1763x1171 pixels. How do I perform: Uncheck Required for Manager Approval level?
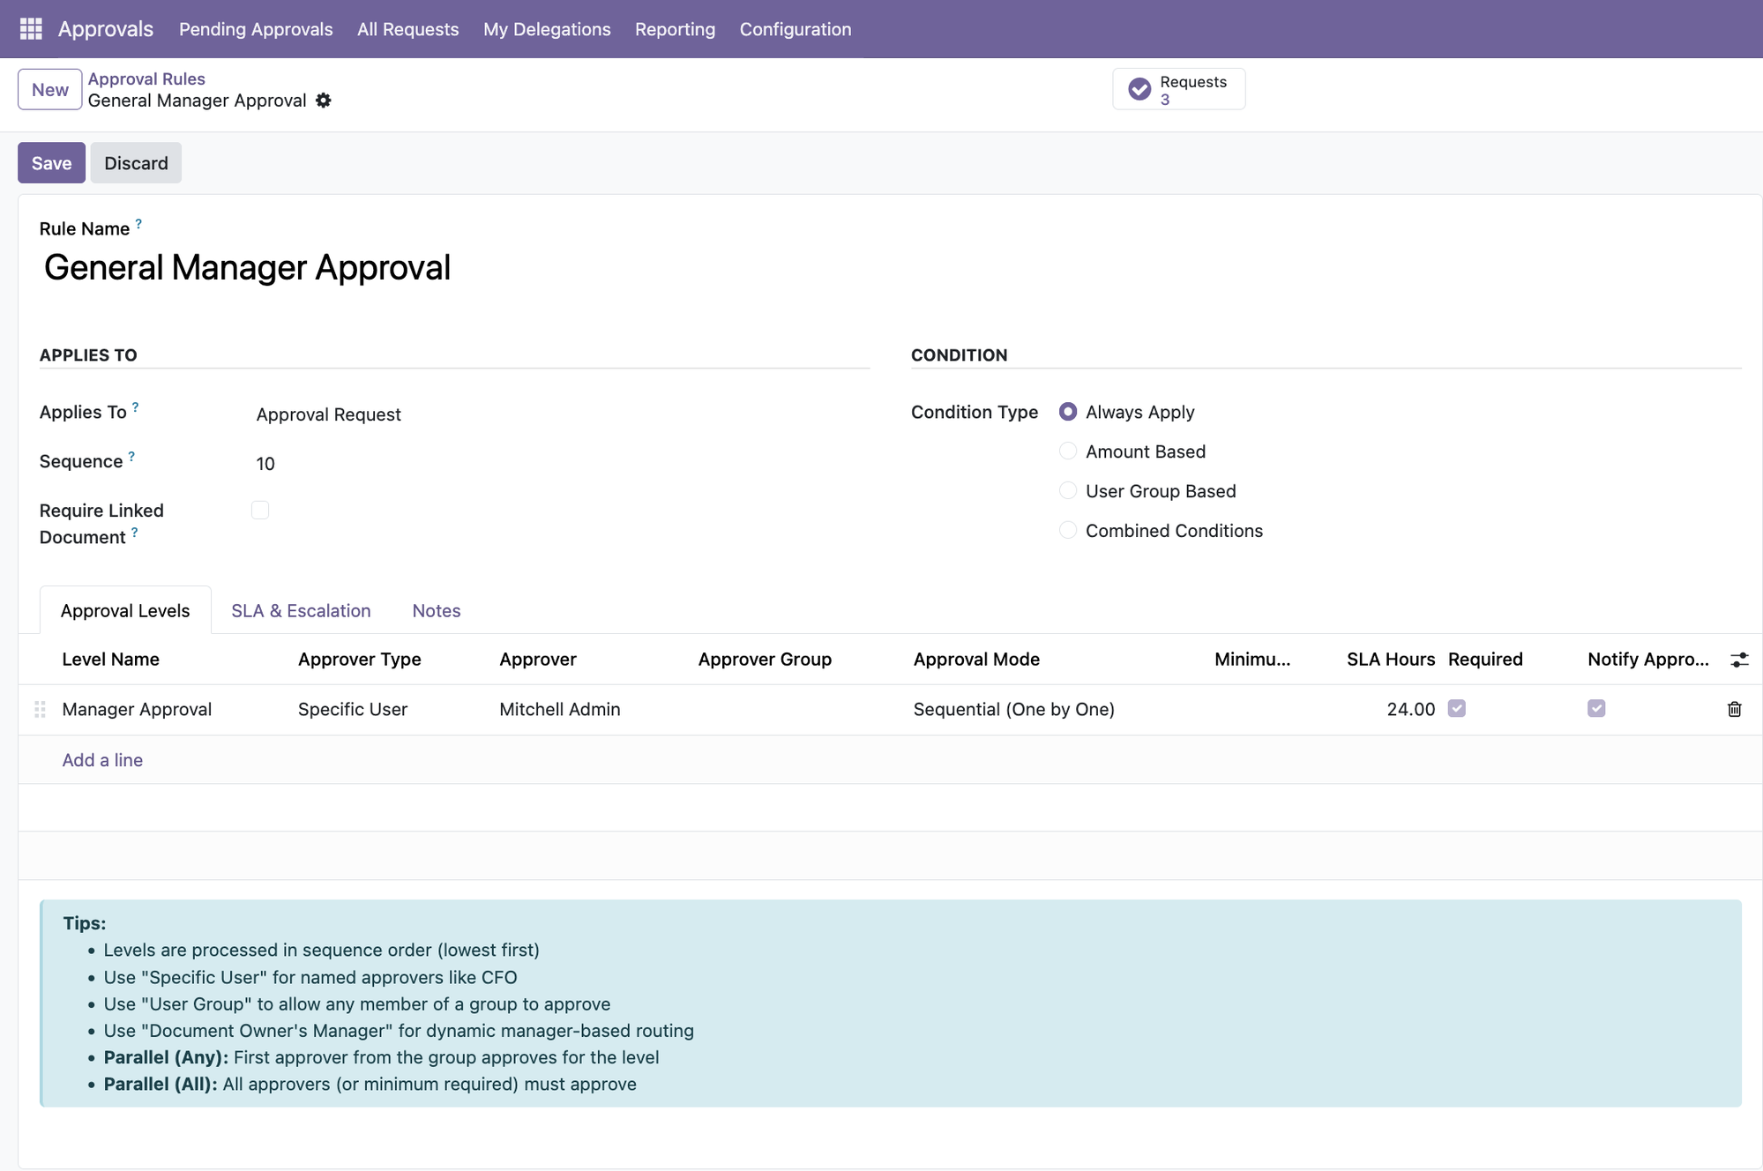[1457, 709]
